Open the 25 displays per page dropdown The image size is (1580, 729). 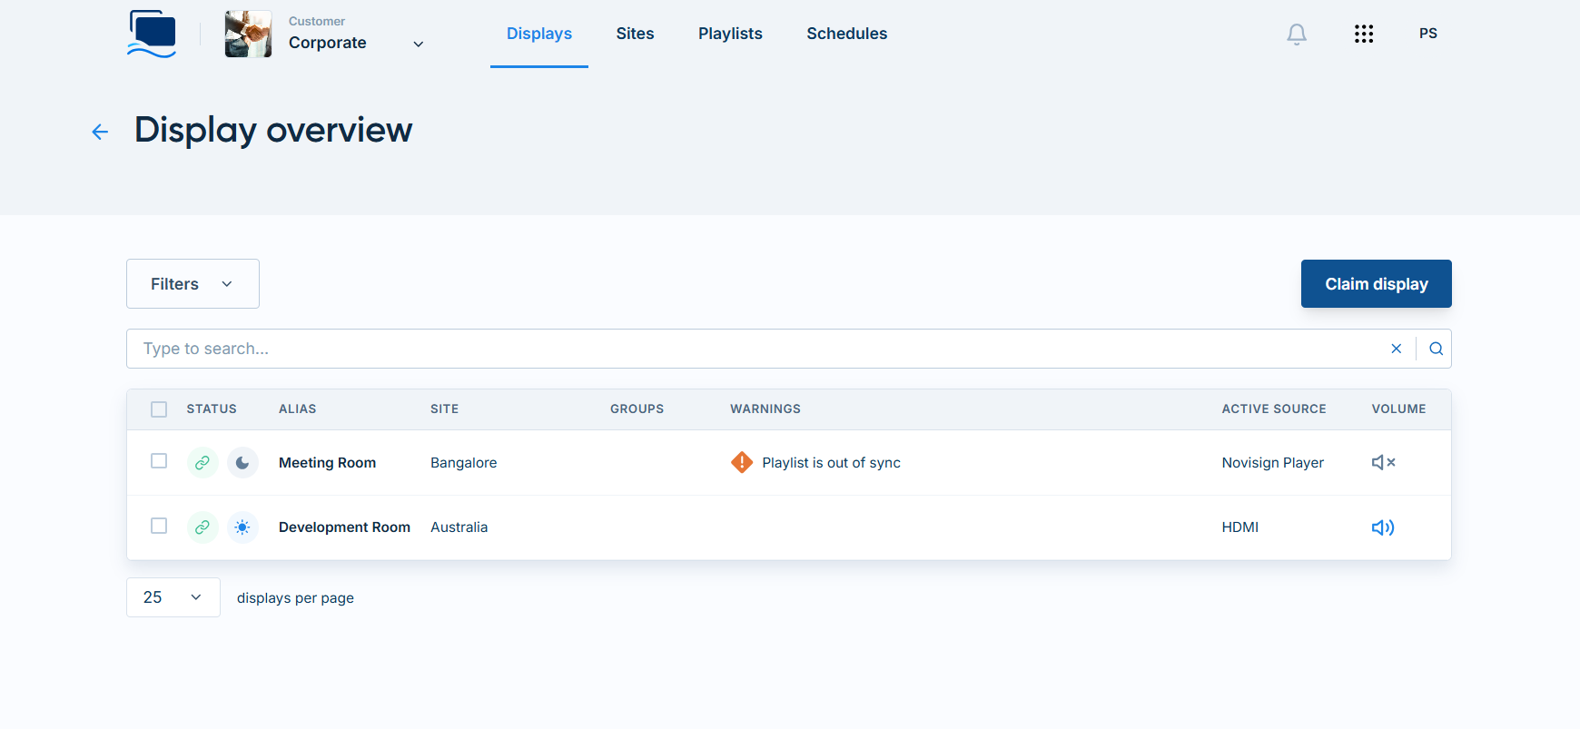point(173,597)
